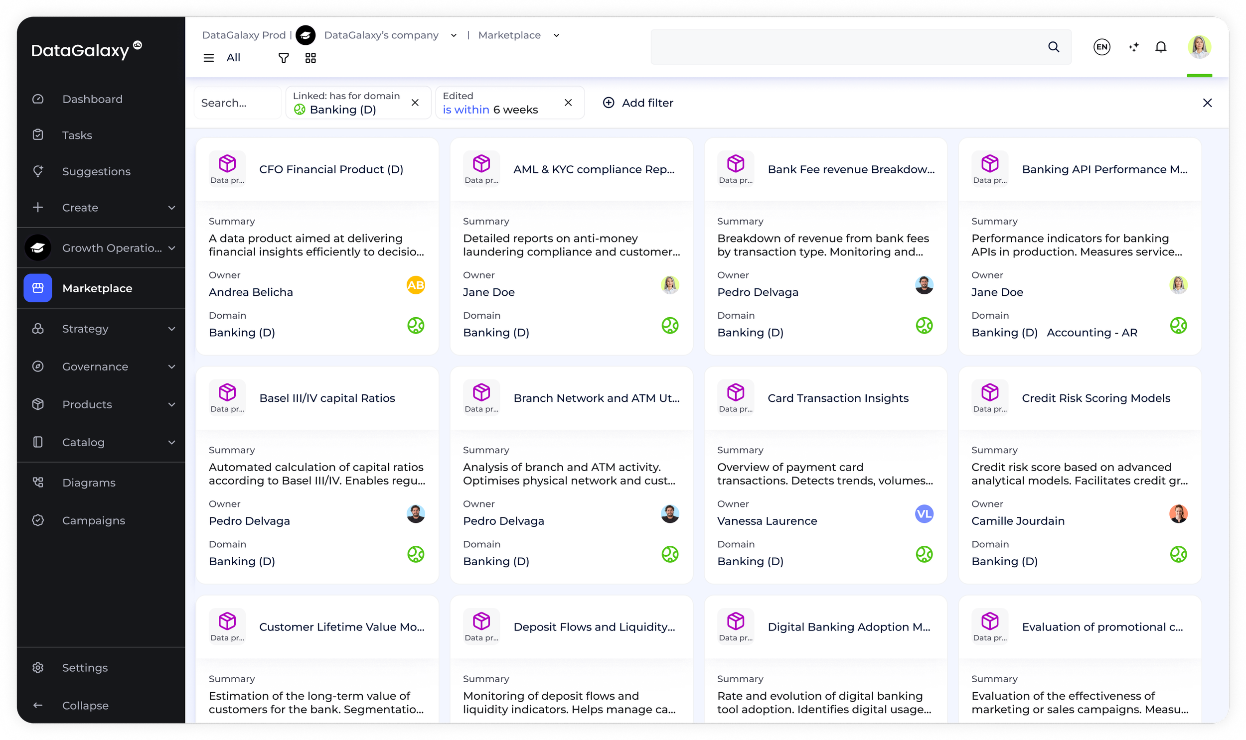Remove the Edited within 6 weeks filter
The height and width of the screenshot is (740, 1246).
[568, 103]
